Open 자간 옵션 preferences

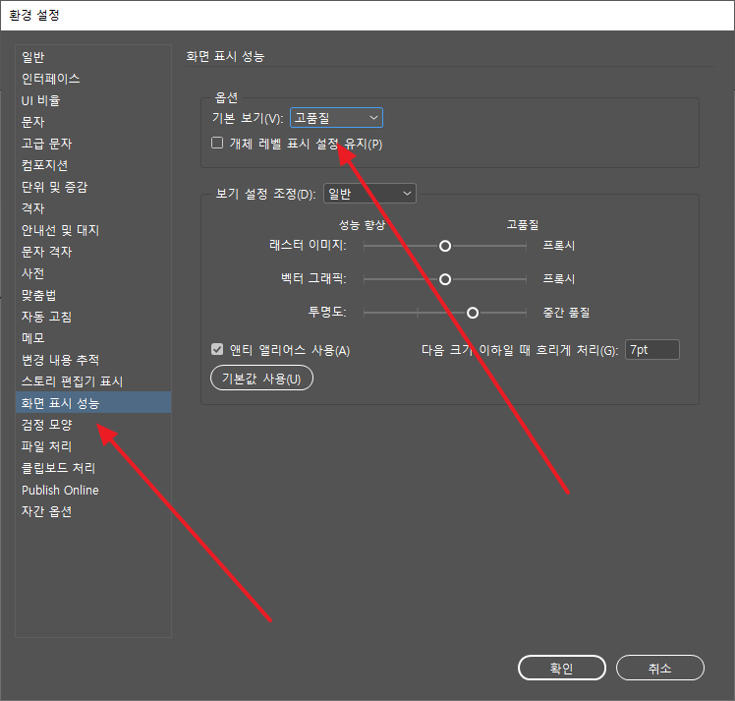tap(93, 511)
